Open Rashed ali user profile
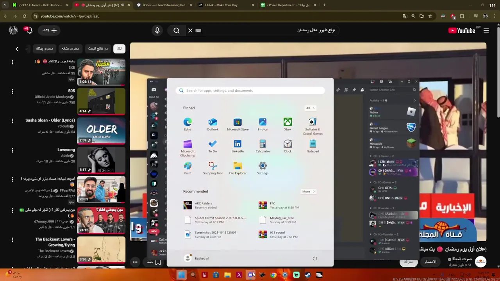The height and width of the screenshot is (281, 500). [x=197, y=258]
